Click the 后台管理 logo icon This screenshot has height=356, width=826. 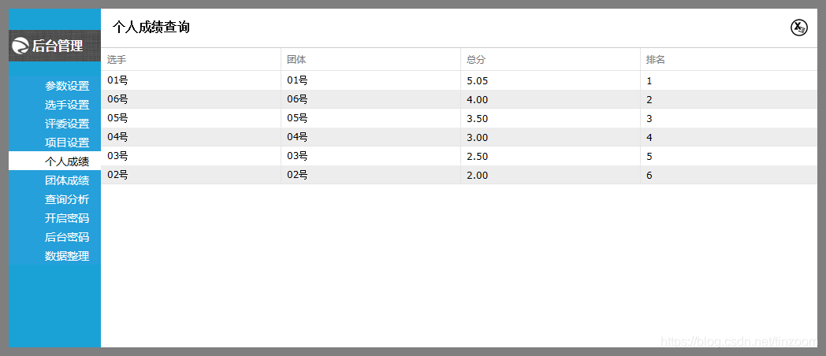20,46
